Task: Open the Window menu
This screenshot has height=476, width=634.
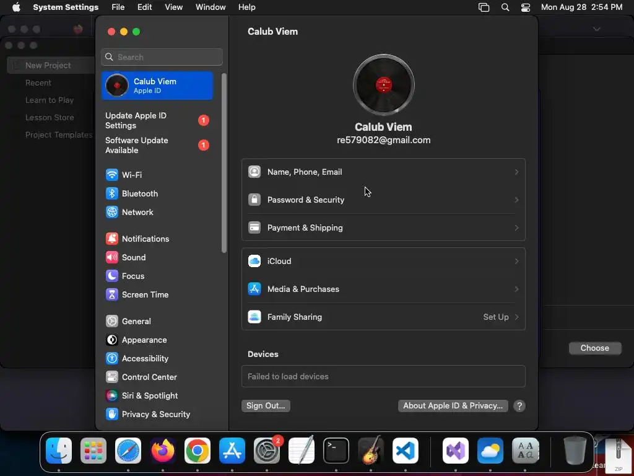Action: pyautogui.click(x=211, y=7)
